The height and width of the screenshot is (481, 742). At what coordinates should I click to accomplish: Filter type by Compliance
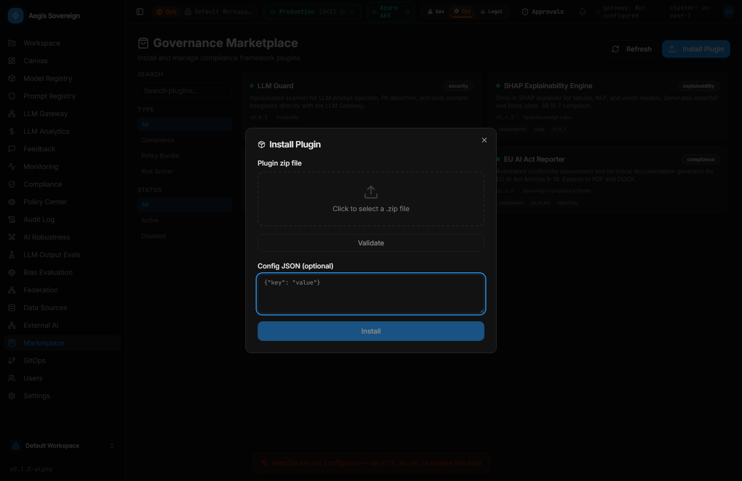pyautogui.click(x=185, y=140)
